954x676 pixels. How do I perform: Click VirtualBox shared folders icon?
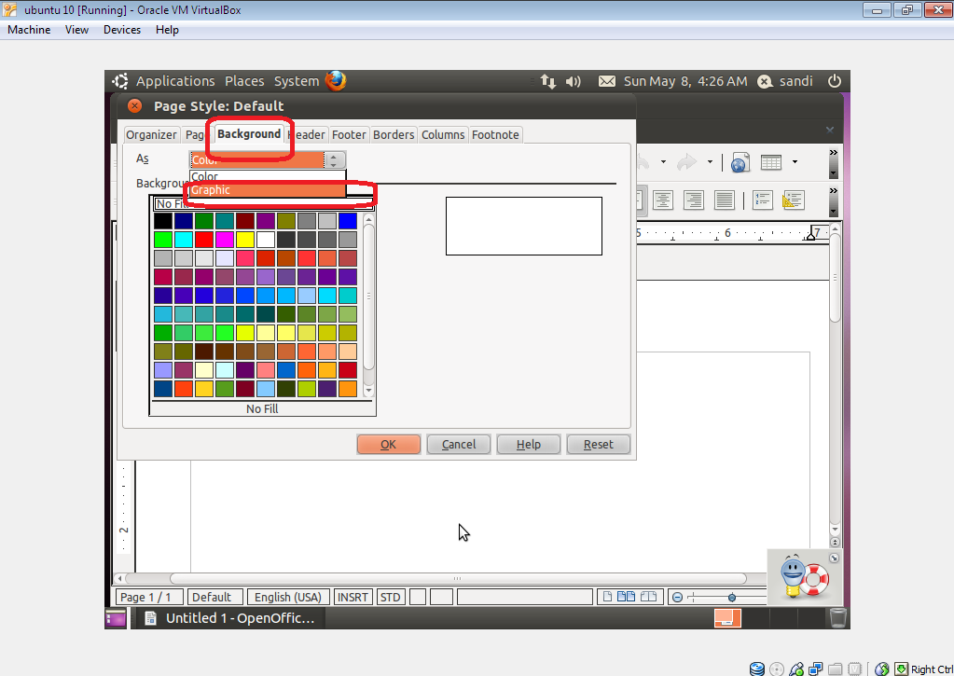pyautogui.click(x=835, y=669)
